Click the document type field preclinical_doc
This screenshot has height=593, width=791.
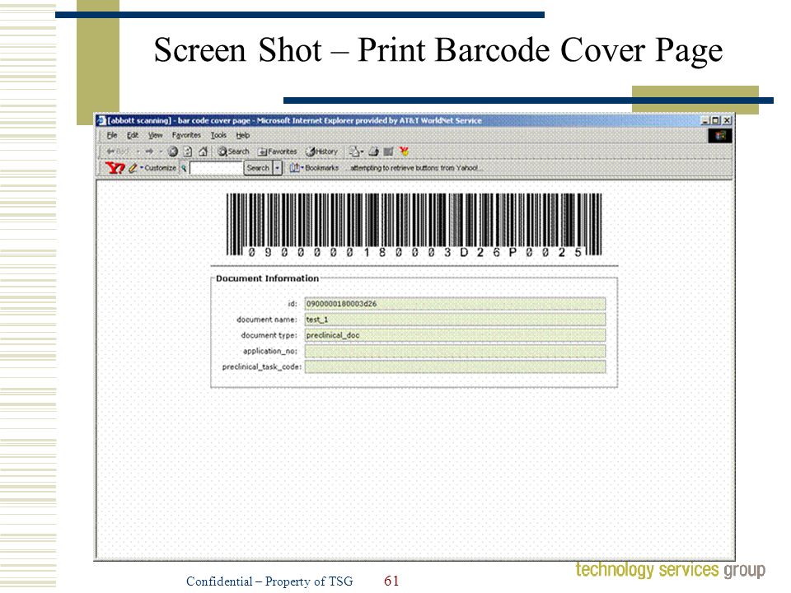pos(455,335)
